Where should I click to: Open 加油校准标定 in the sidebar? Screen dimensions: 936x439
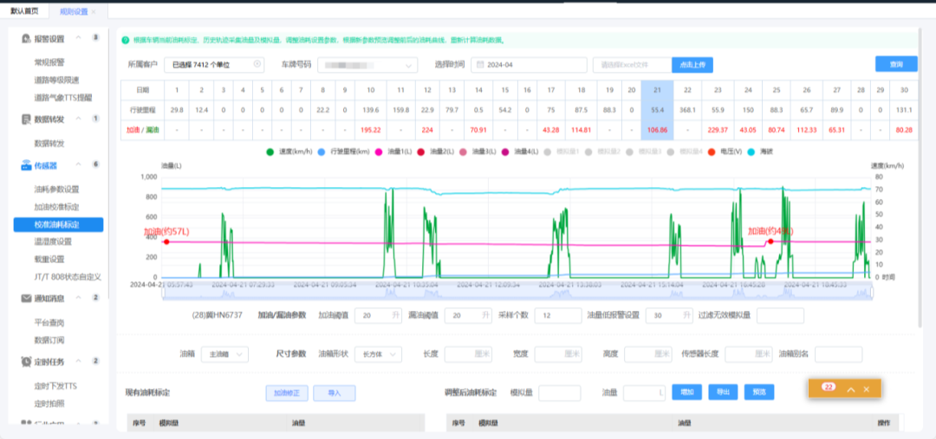(56, 207)
